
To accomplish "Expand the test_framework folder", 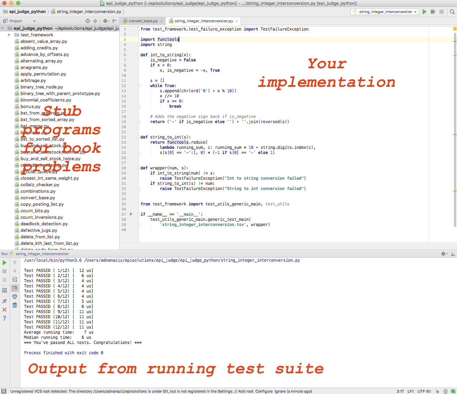I will (x=9, y=35).
